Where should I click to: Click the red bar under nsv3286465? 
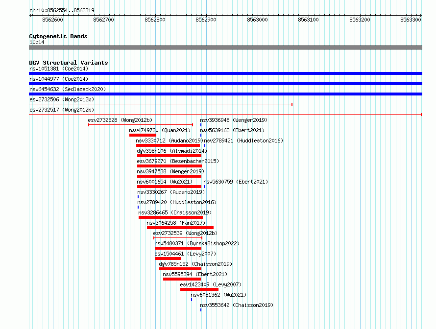[171, 217]
